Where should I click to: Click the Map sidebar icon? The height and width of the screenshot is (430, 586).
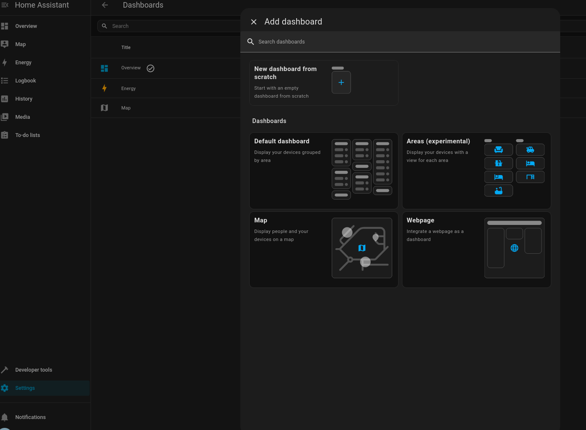click(5, 44)
